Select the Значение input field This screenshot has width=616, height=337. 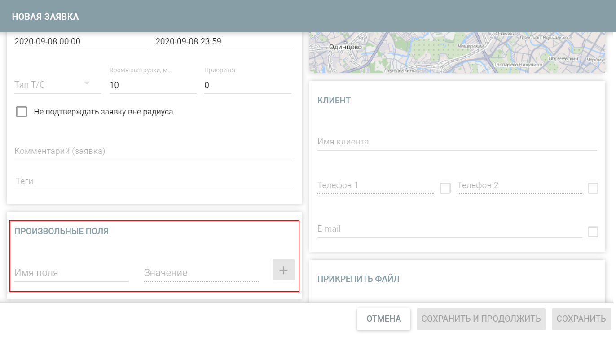(x=200, y=272)
